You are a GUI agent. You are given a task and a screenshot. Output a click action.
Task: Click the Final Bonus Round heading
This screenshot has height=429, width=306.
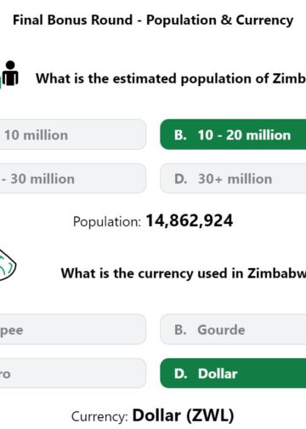pyautogui.click(x=153, y=20)
